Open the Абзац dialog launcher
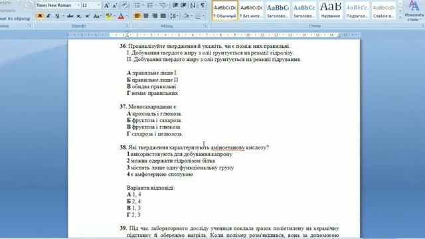This screenshot has width=425, height=239. click(x=205, y=26)
